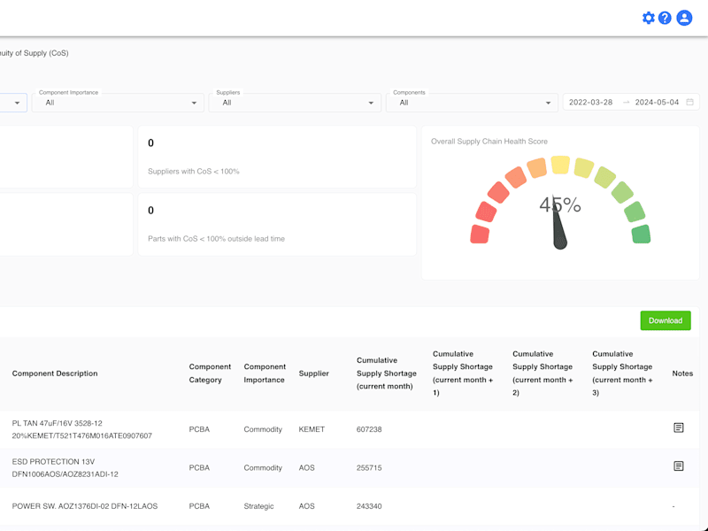Click Parts with CoS outside lead time card

(277, 225)
